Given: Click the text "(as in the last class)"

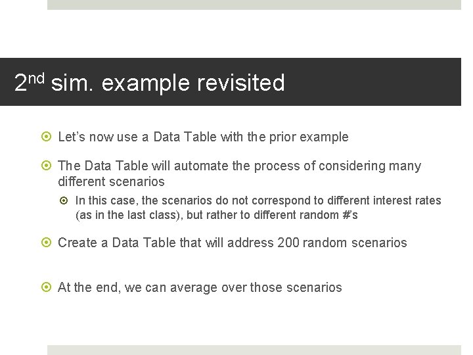Looking at the screenshot, I should [129, 215].
